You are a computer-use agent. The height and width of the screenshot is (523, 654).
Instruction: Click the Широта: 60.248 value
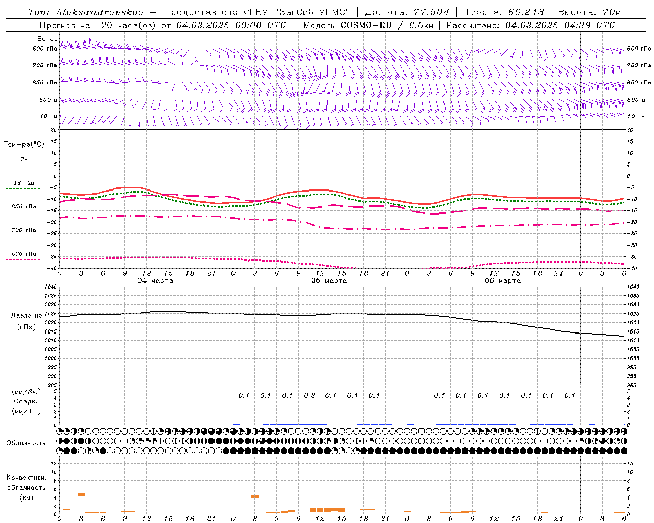(x=503, y=12)
